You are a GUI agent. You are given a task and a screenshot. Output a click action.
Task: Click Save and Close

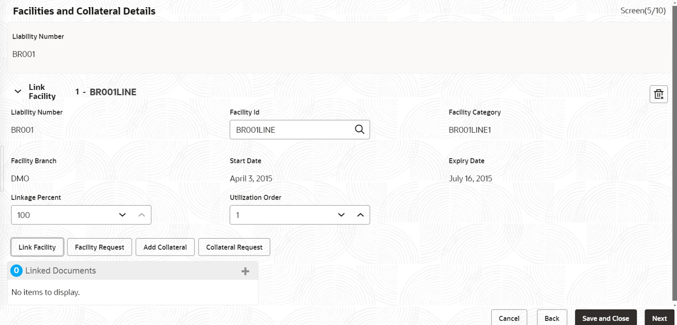605,318
